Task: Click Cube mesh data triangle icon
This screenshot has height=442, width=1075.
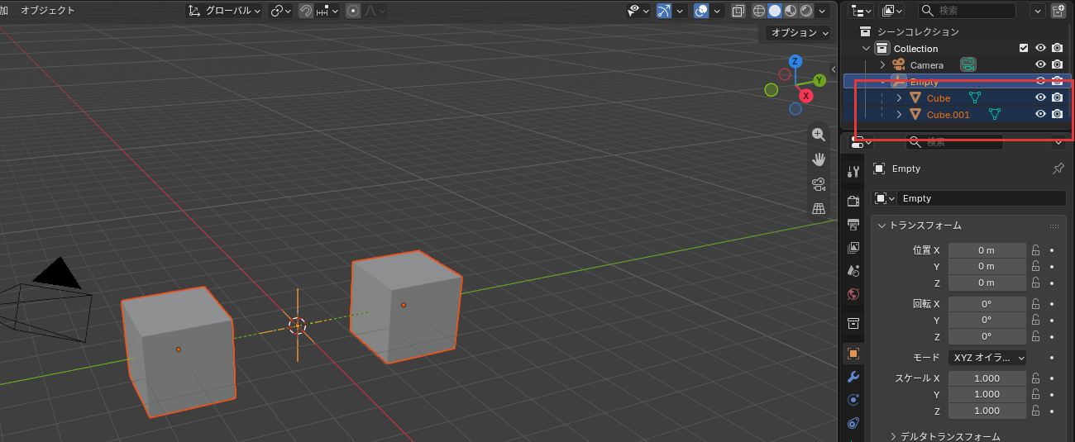Action: (975, 97)
